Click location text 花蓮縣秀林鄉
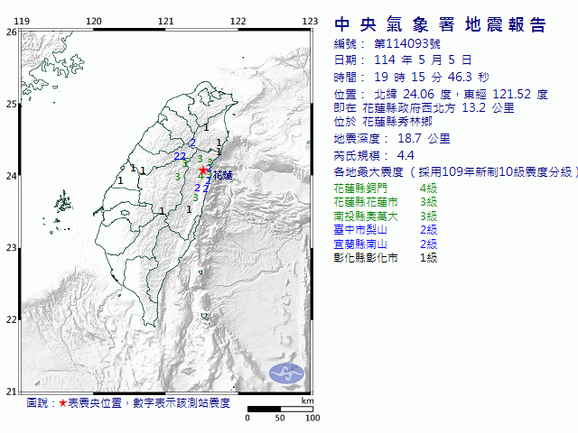 397,122
